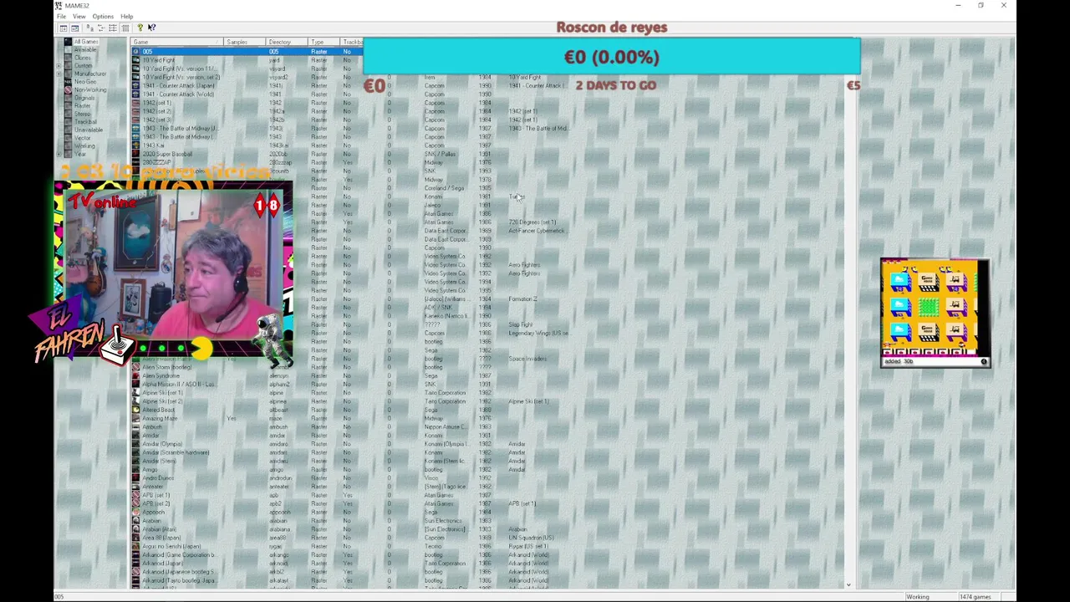The image size is (1070, 602).
Task: Select game Appoooh
Action: pyautogui.click(x=154, y=512)
